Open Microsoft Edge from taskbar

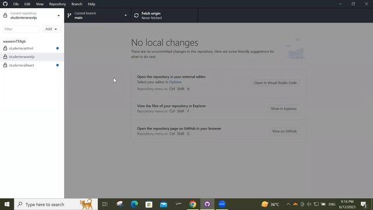tap(134, 204)
